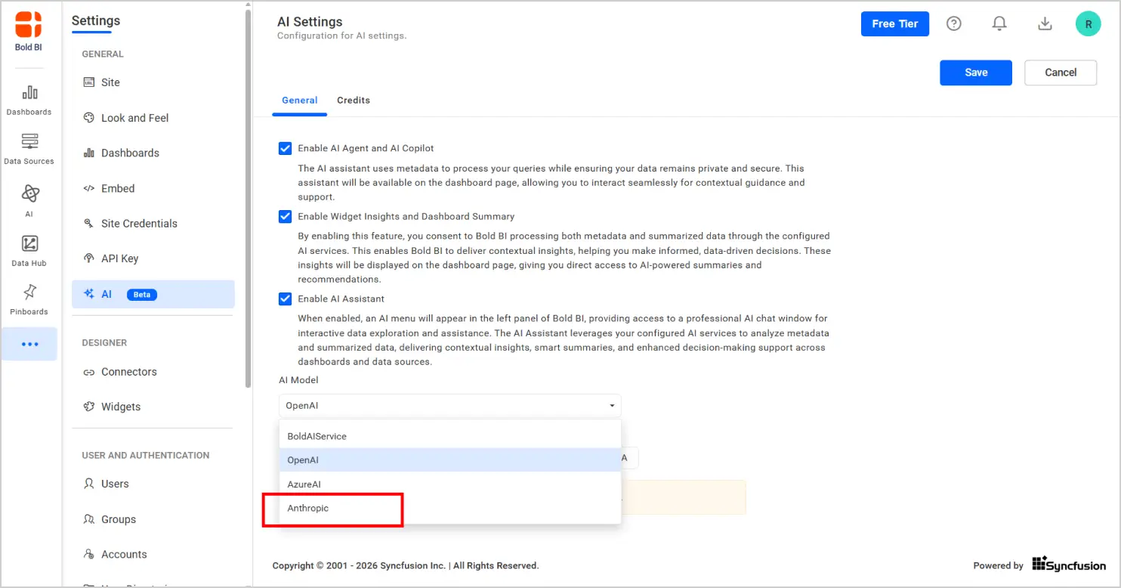The image size is (1121, 588).
Task: Click the Syncfusion logo in footer
Action: 1069,564
